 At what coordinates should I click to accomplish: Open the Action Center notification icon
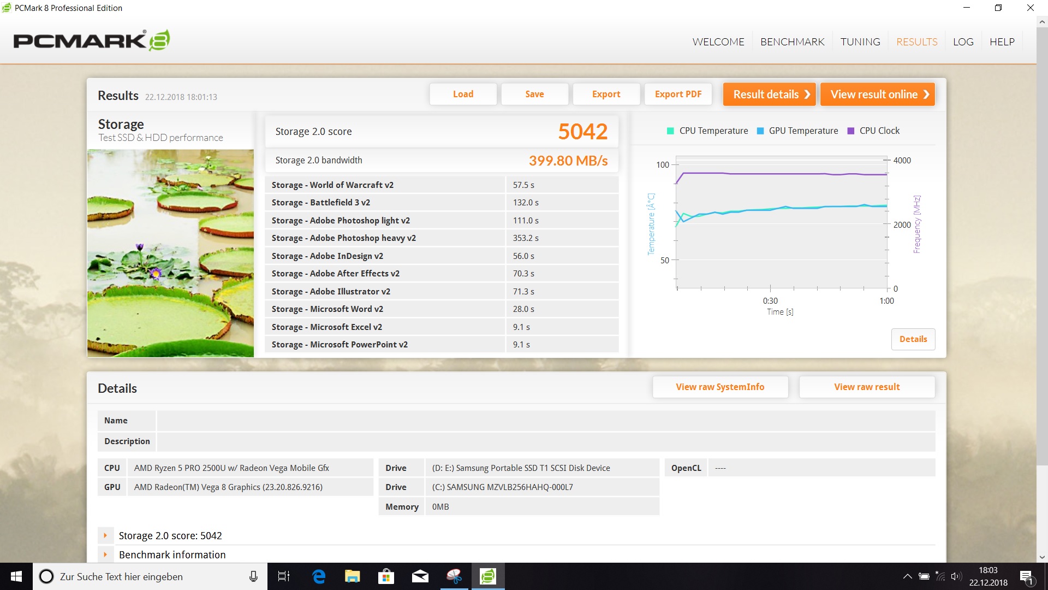[x=1026, y=577]
